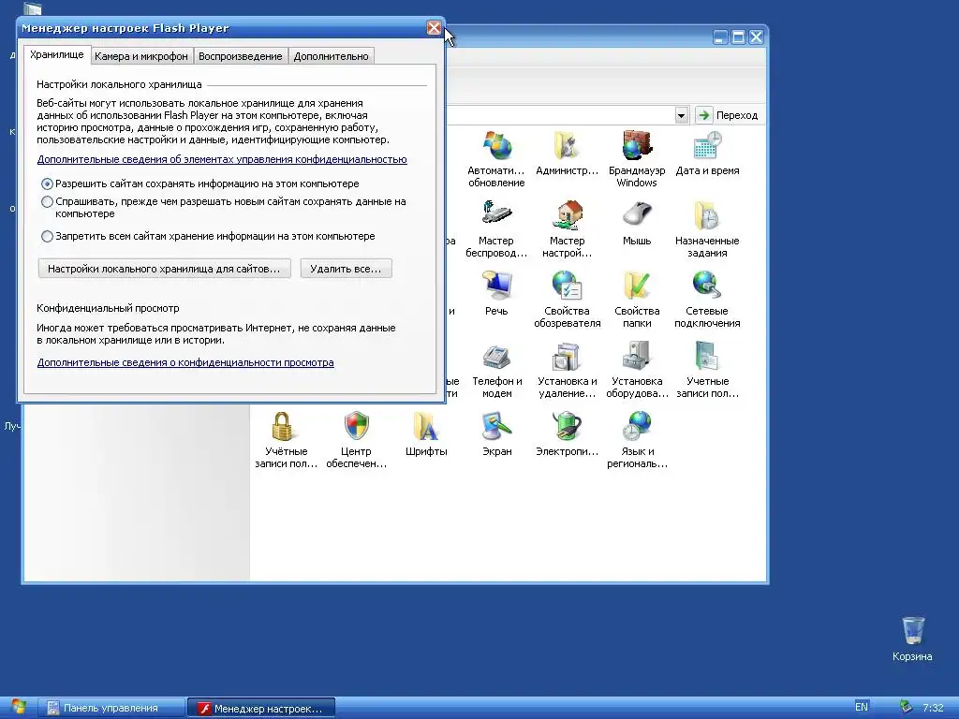Open Мастер настройки сети house icon
Image resolution: width=959 pixels, height=719 pixels.
pyautogui.click(x=567, y=214)
